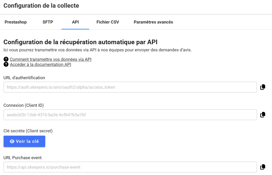Screen dimensions: 272x175
Task: Open the SFTP tab
Action: point(48,22)
